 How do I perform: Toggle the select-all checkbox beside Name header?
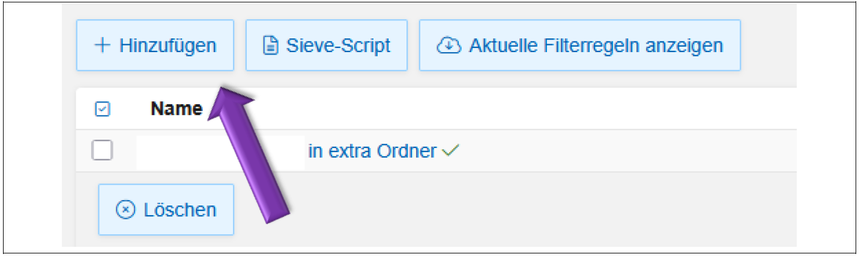coord(102,109)
